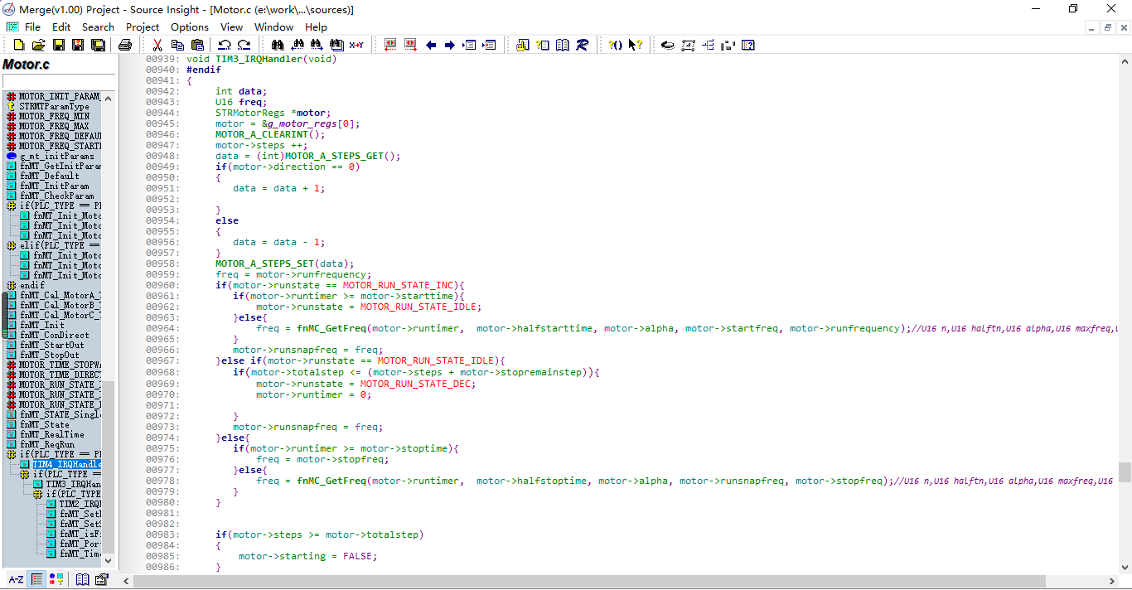Toggle A-Z symbol sorting button
Screen dimensions: 1132x590
coord(16,579)
